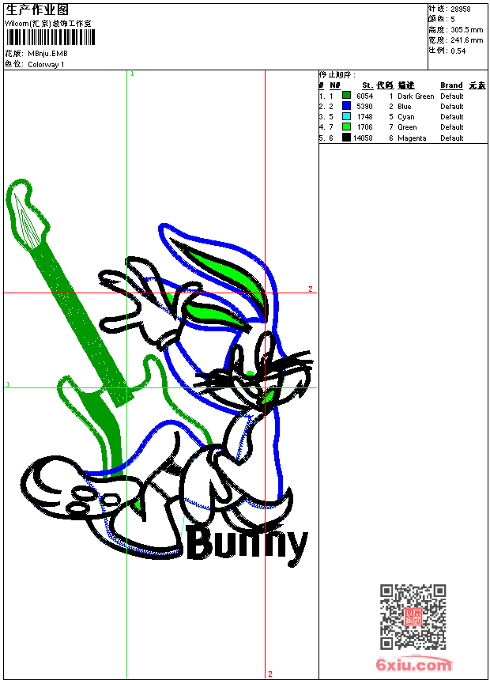Click 'Default' brand in the Blue row
The width and height of the screenshot is (490, 680).
[x=452, y=107]
